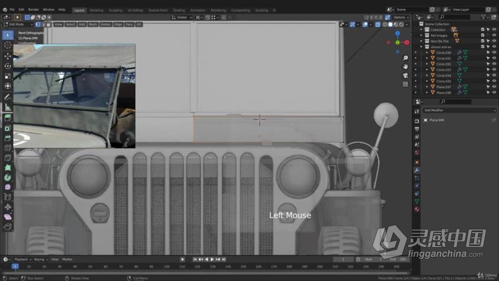Screen dimensions: 499x281
Task: Open the Edit Mode dropdown
Action: pyautogui.click(x=18, y=25)
